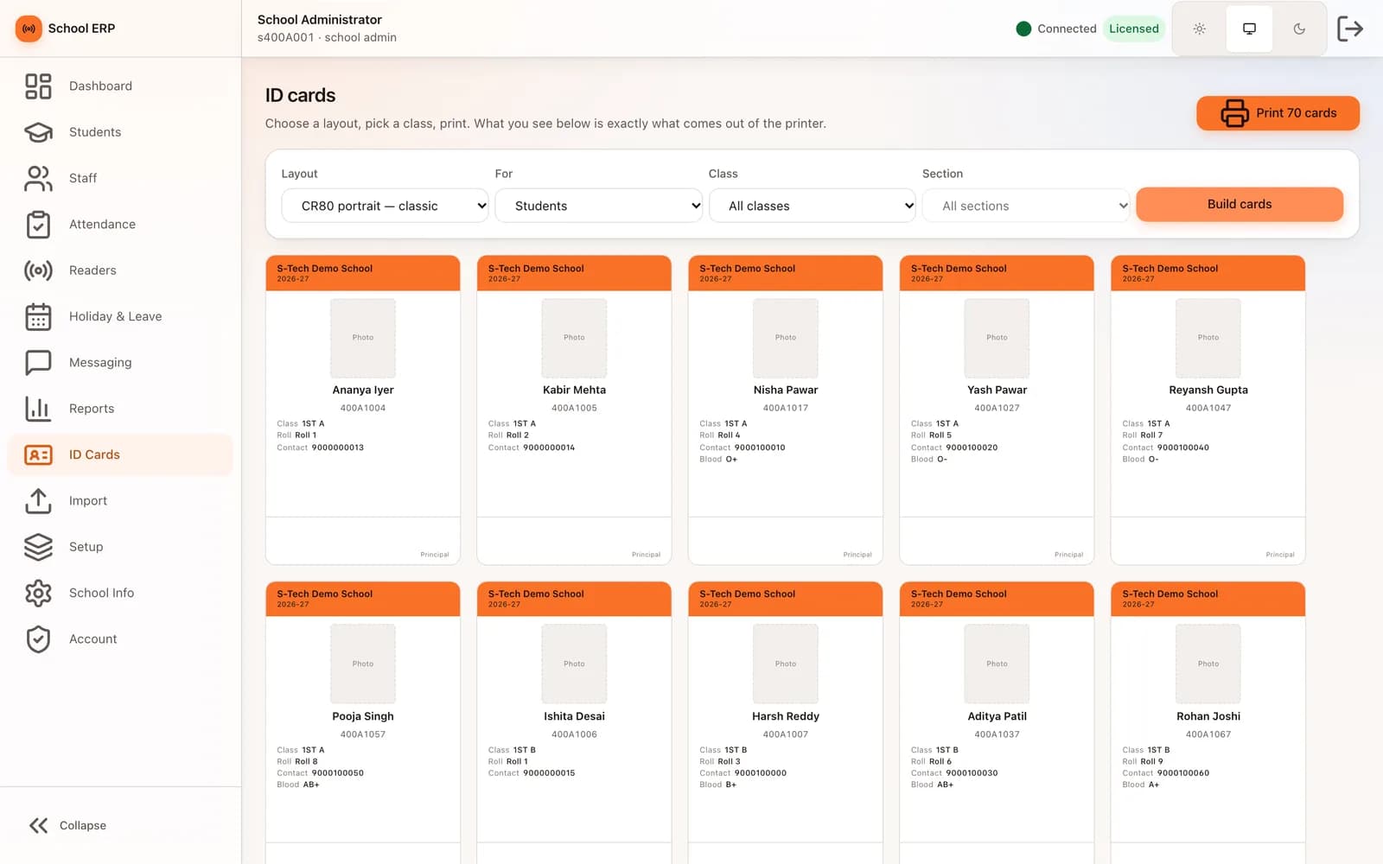The image size is (1383, 864).
Task: Open the Dashboard grid icon
Action: click(x=38, y=86)
